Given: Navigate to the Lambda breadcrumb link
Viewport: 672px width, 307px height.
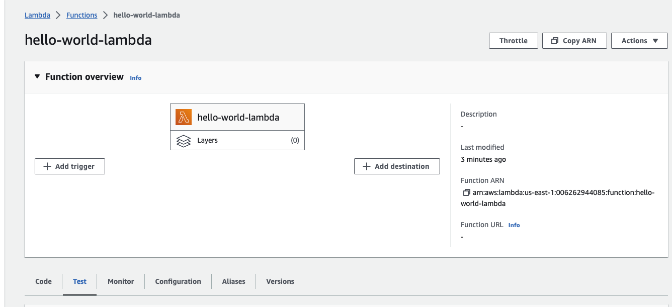Looking at the screenshot, I should coord(37,15).
